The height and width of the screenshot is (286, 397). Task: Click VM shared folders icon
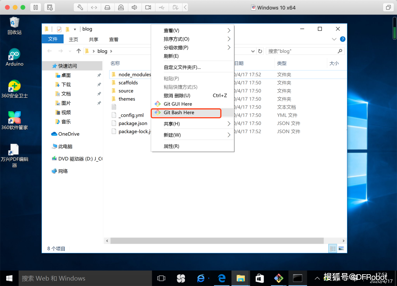point(175,7)
